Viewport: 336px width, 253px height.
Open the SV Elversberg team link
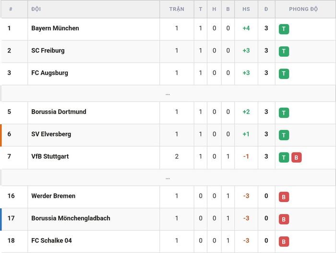51,134
